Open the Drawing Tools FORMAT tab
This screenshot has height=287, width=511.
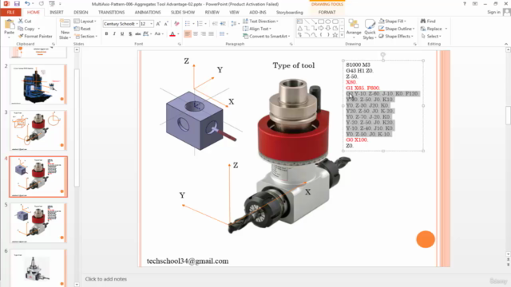[x=327, y=13]
